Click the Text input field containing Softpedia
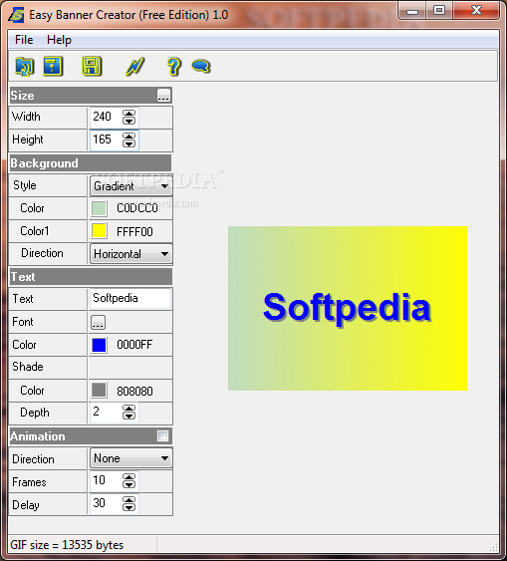507x561 pixels. (130, 298)
